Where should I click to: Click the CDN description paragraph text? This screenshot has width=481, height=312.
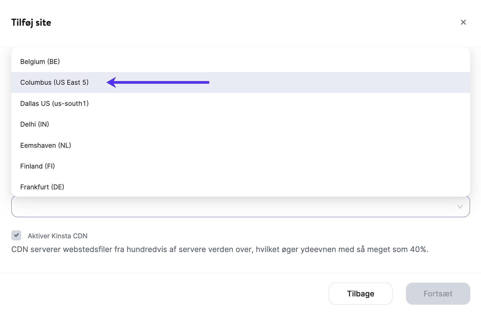[220, 250]
